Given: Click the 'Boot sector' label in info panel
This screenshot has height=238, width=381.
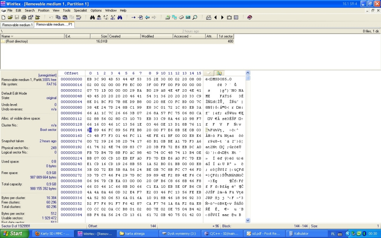Looking at the screenshot, I should tap(48, 130).
